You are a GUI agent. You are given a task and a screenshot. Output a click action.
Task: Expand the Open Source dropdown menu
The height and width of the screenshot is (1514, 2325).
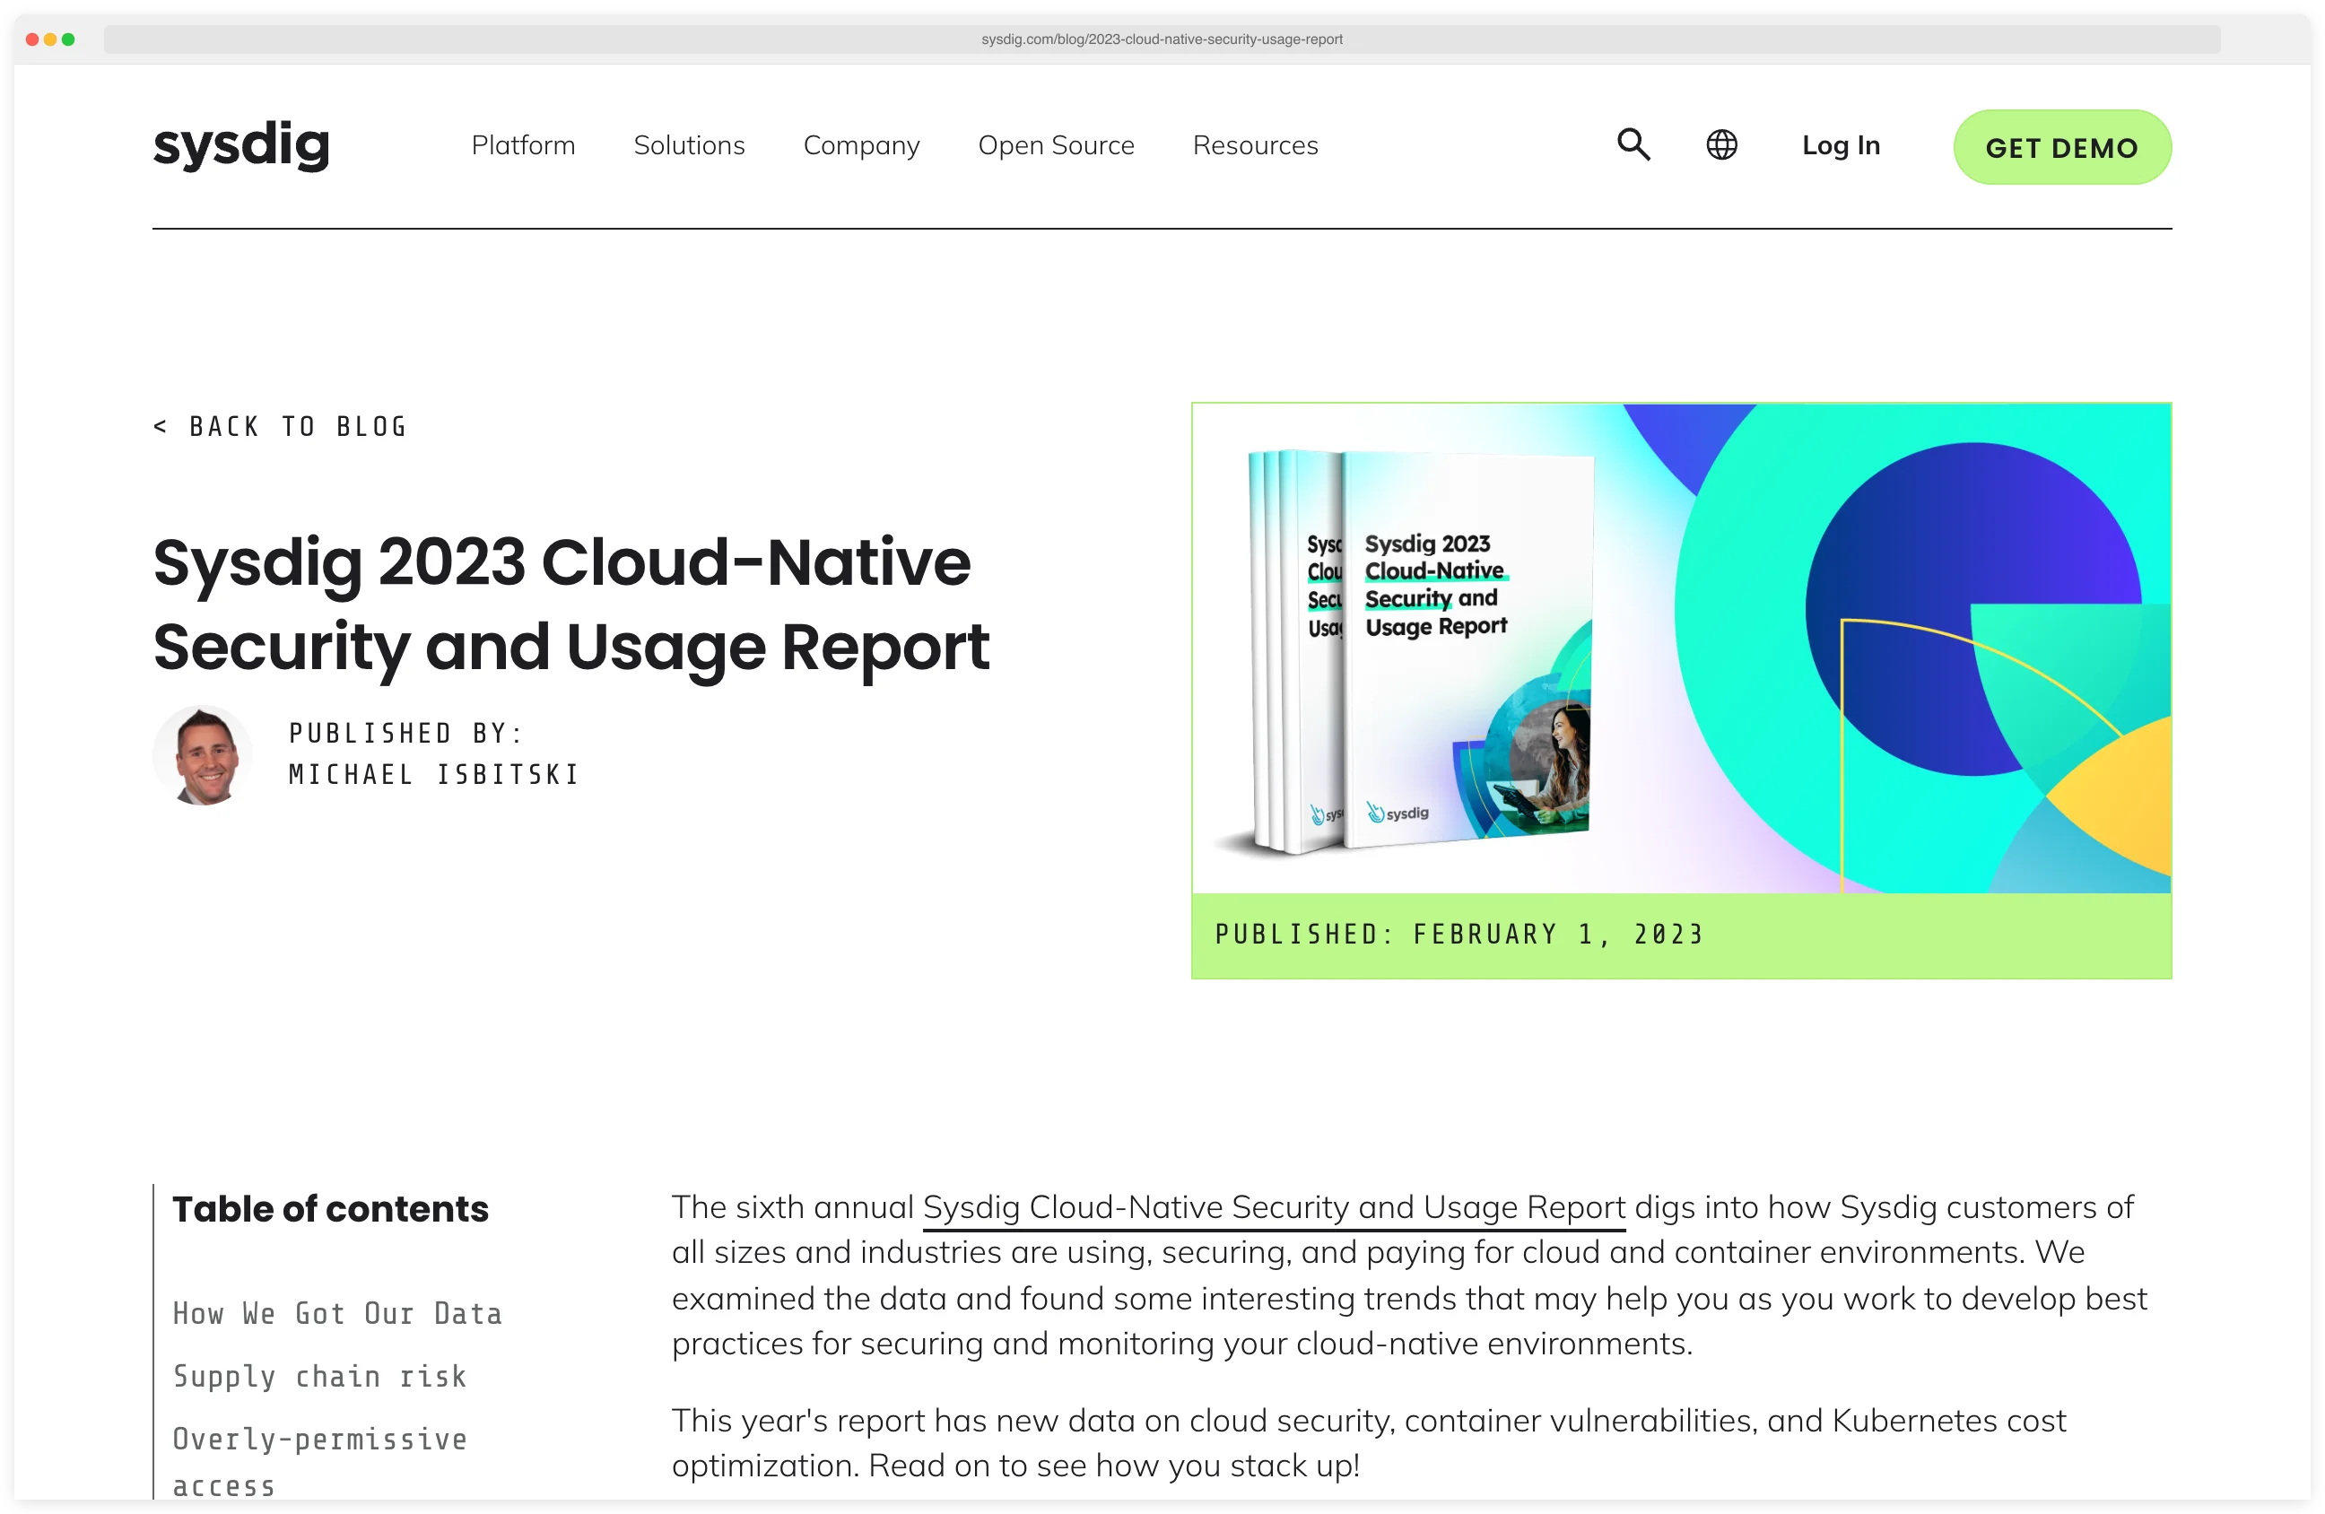point(1056,144)
